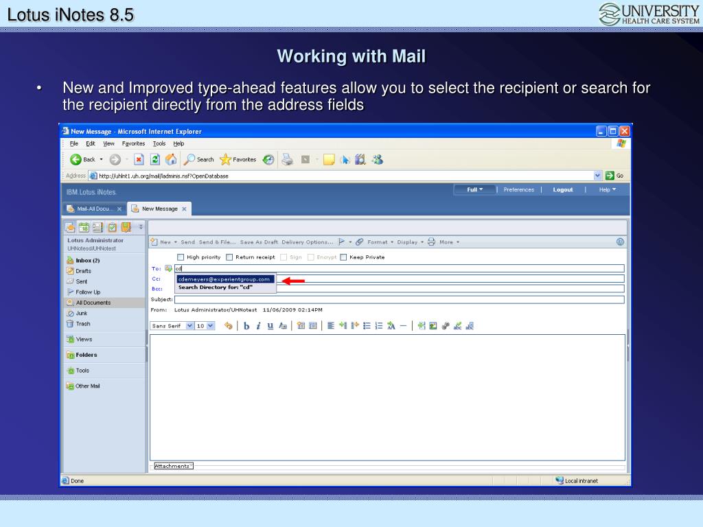Click the yellow note icon in IE toolbar
Screen dimensions: 703x527
click(x=329, y=159)
